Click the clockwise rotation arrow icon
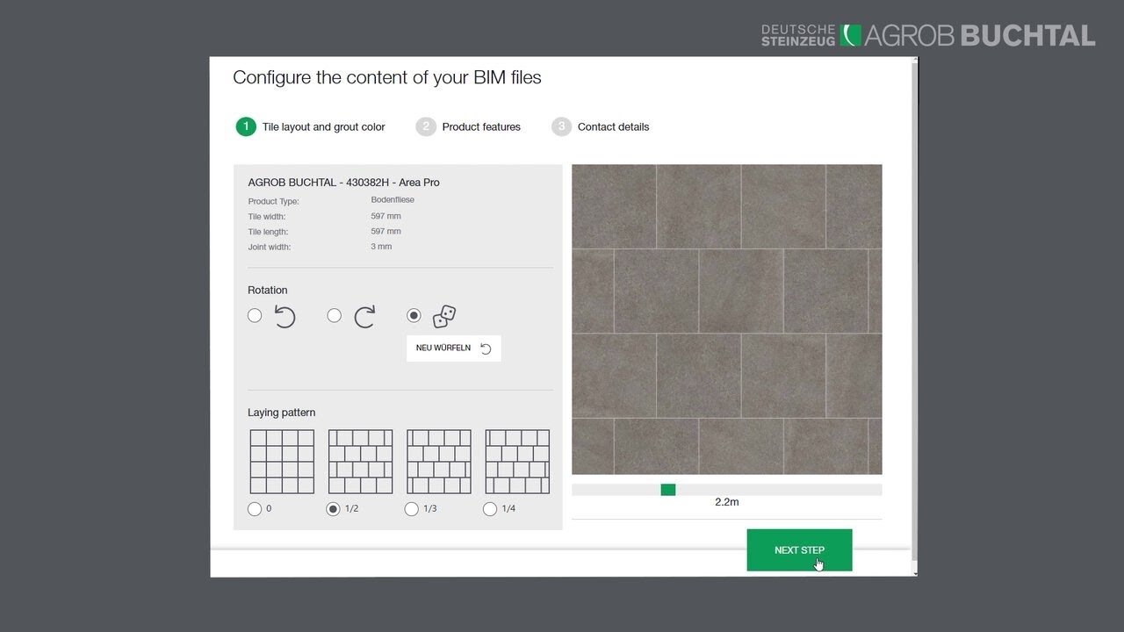Viewport: 1124px width, 632px height. [x=364, y=316]
